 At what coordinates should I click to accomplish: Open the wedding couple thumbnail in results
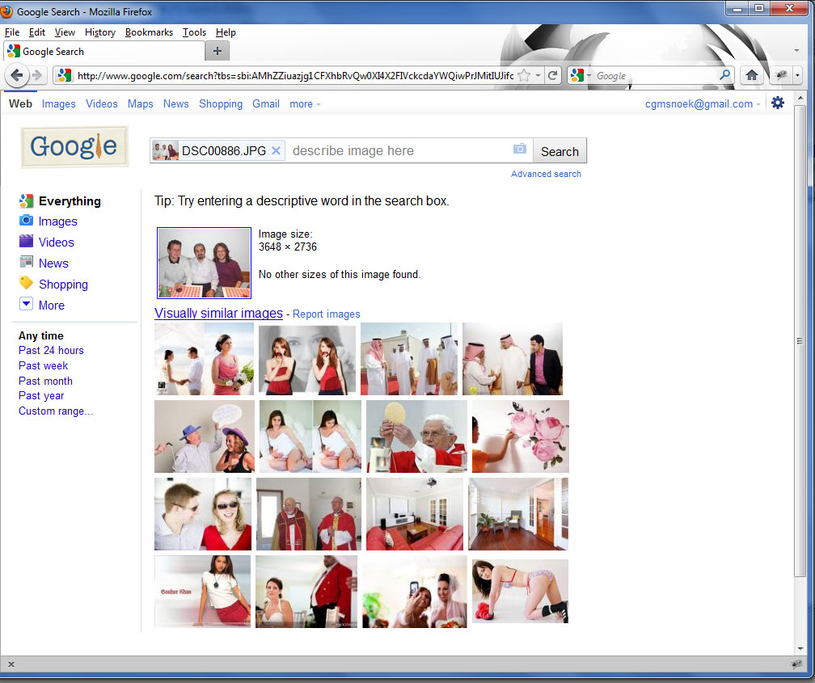[x=204, y=358]
